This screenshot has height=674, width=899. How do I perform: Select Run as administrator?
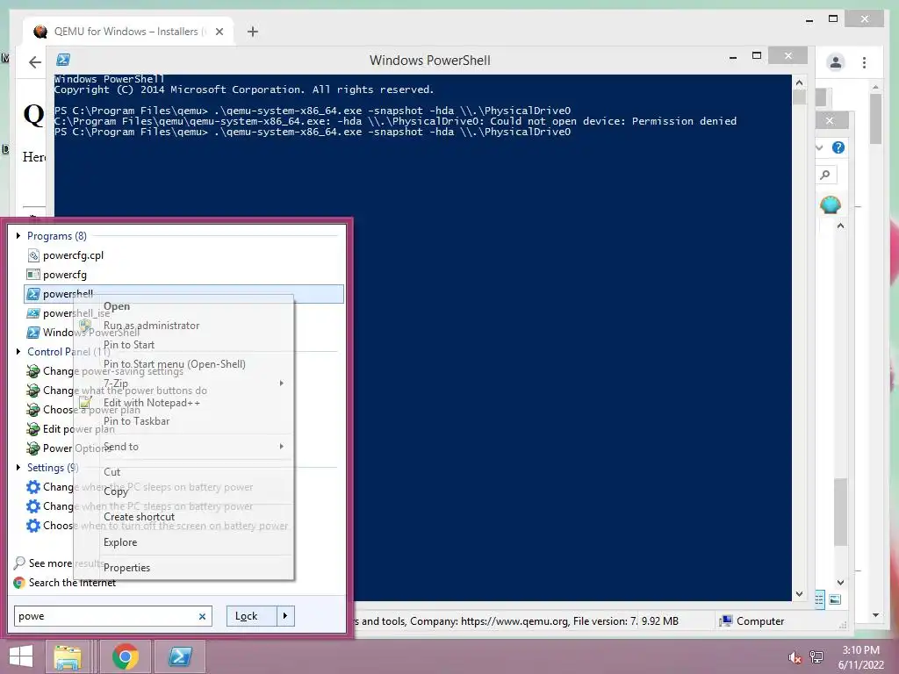151,326
